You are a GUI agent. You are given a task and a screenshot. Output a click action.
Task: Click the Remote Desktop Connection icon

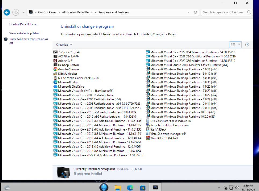pyautogui.click(x=148, y=125)
